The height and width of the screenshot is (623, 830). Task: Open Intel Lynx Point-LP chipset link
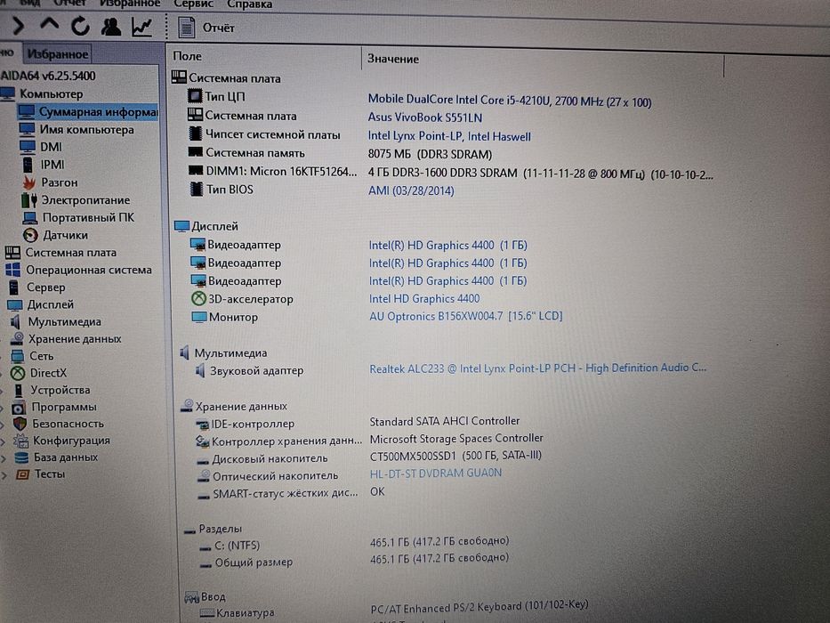pyautogui.click(x=449, y=136)
